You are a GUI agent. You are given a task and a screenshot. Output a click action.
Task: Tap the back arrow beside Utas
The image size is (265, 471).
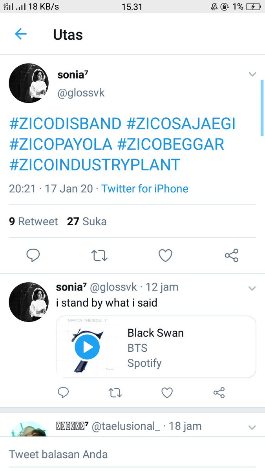20,35
